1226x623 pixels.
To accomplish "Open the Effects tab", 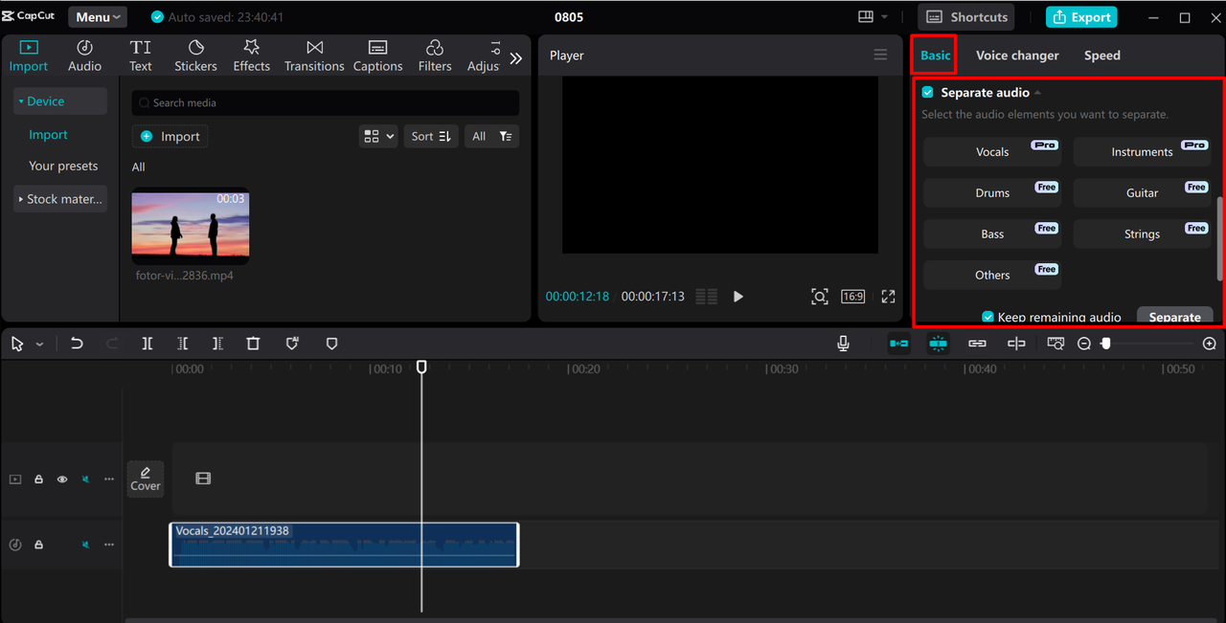I will coord(251,56).
